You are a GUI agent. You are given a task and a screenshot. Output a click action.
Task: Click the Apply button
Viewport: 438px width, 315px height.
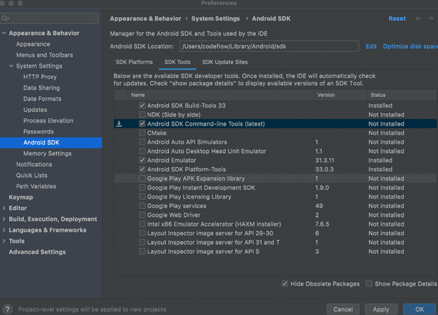(x=381, y=309)
